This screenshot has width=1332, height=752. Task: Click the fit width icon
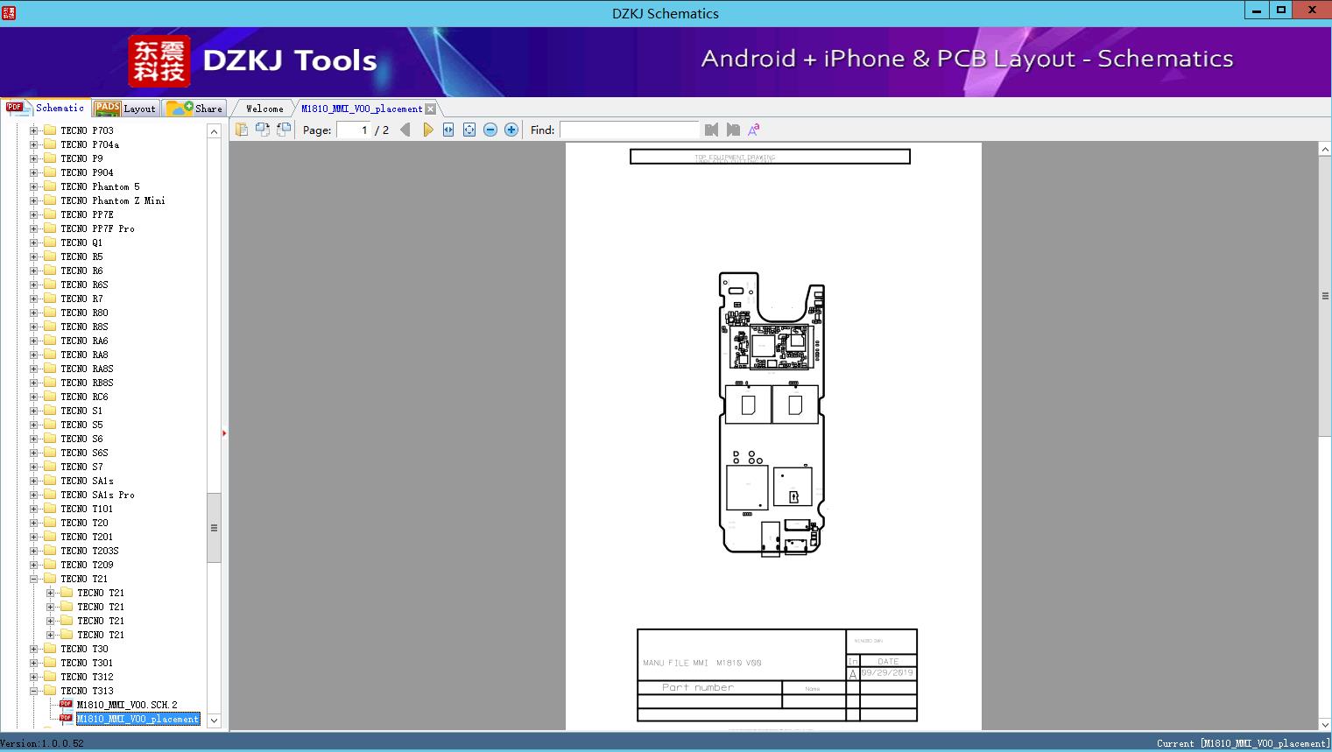click(448, 130)
